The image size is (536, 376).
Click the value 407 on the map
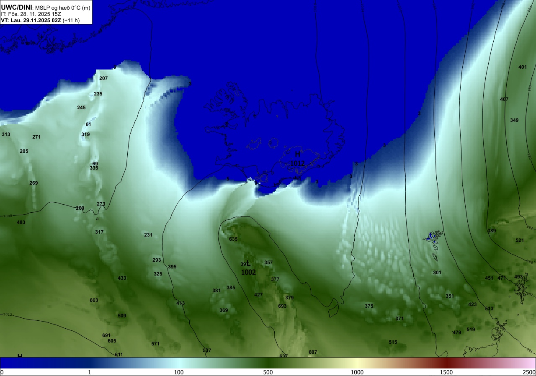504,99
